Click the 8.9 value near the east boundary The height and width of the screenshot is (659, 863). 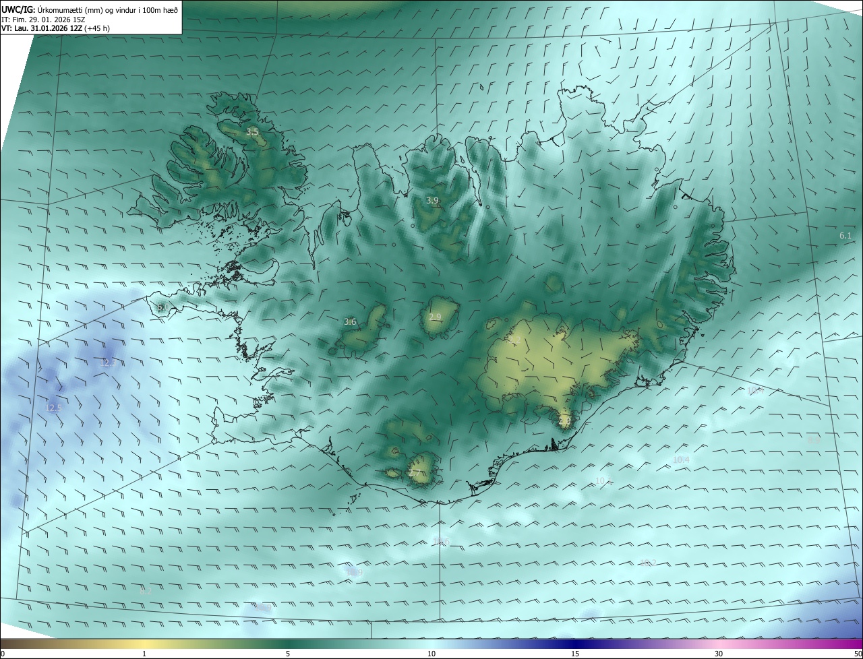[x=814, y=440]
